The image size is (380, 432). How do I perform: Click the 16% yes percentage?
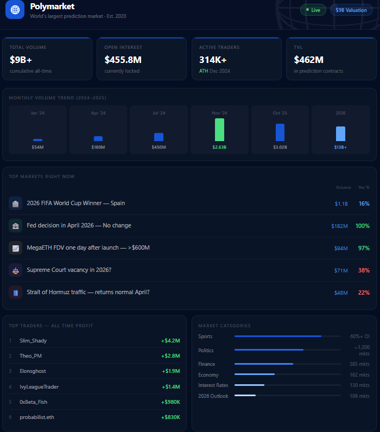tap(364, 204)
